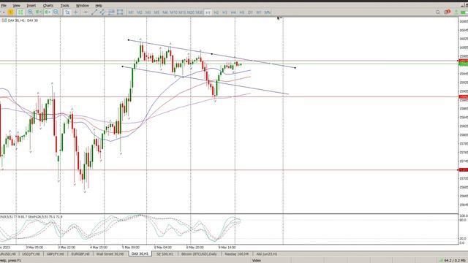Image resolution: width=468 pixels, height=263 pixels.
Task: Toggle chart shift icon
Action: coord(47,12)
